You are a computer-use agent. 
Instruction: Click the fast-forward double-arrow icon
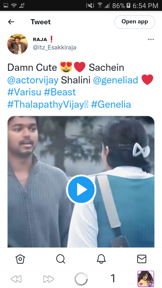[49, 279]
